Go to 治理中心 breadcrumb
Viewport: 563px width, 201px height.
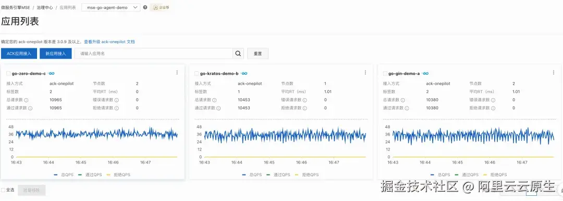tap(45, 7)
